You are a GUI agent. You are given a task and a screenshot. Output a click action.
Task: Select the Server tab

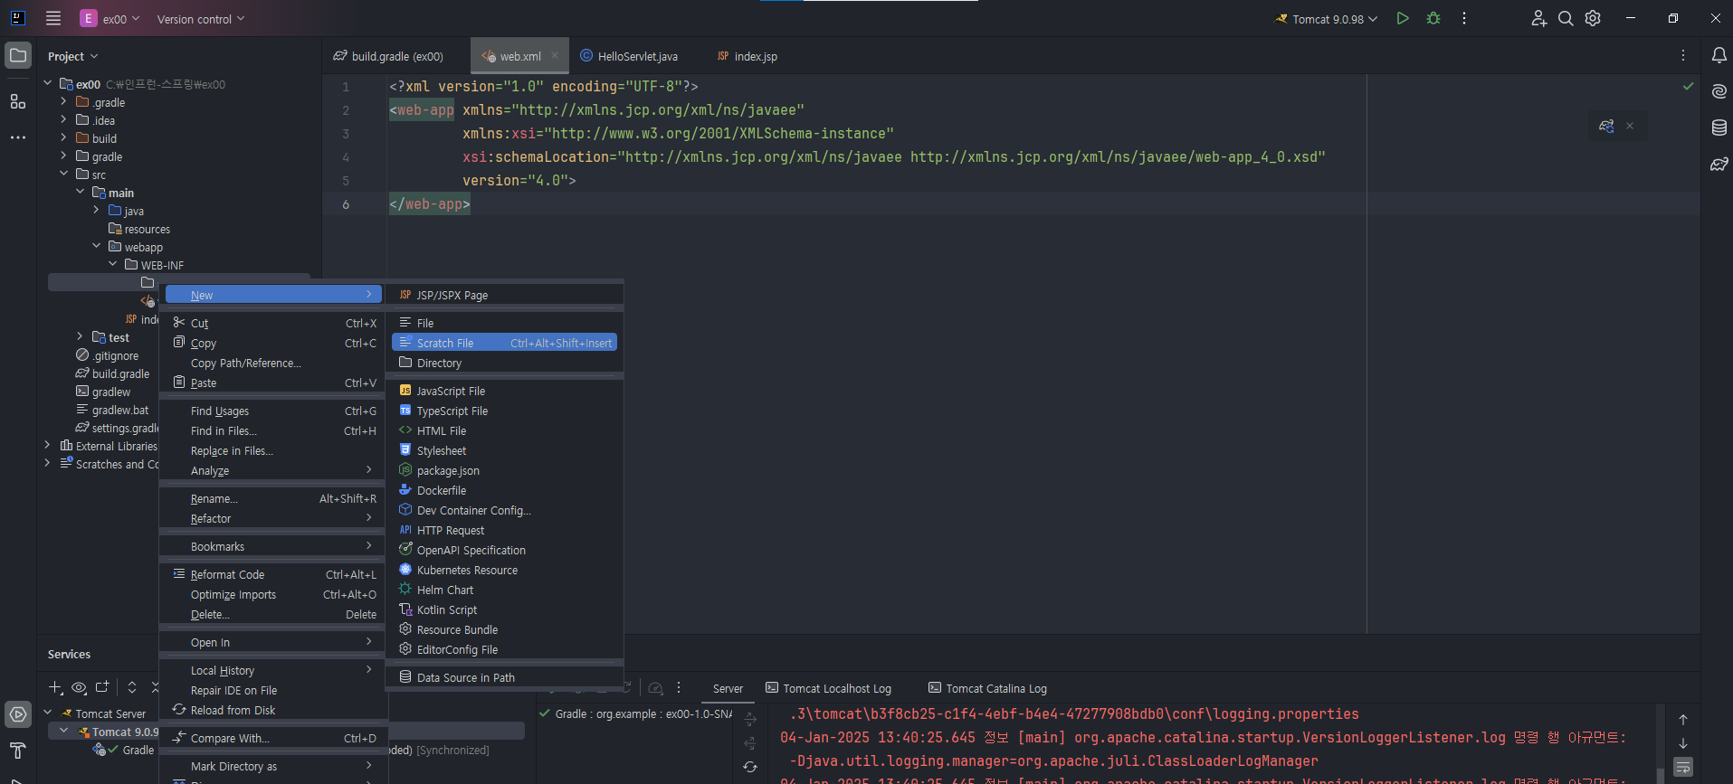click(x=728, y=688)
